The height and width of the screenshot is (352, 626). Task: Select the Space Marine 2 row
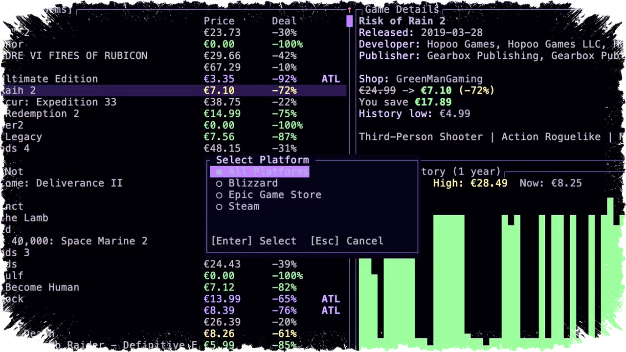[73, 241]
